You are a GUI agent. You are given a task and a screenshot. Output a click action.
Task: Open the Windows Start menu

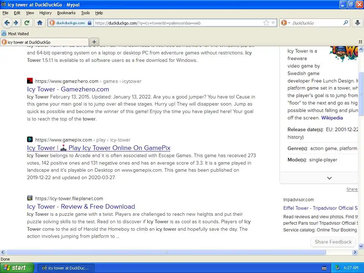pos(17,268)
